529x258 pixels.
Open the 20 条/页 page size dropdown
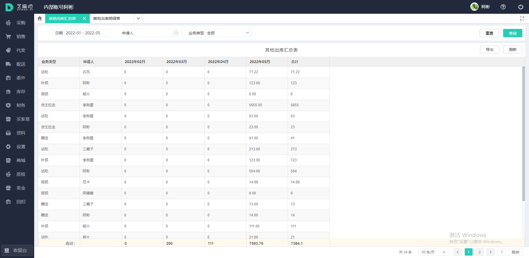tap(434, 252)
